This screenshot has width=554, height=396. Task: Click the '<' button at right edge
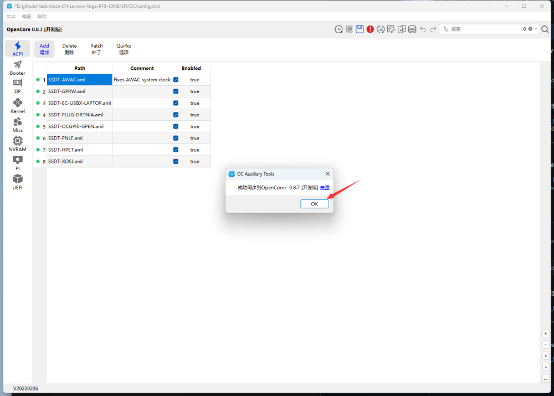546,356
